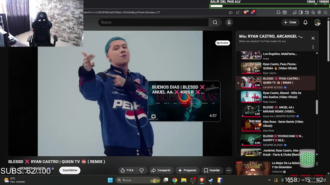Screen dimensions: 330x185
Task: Open the weather widget showing 21°C
Action: pyautogui.click(x=14, y=180)
